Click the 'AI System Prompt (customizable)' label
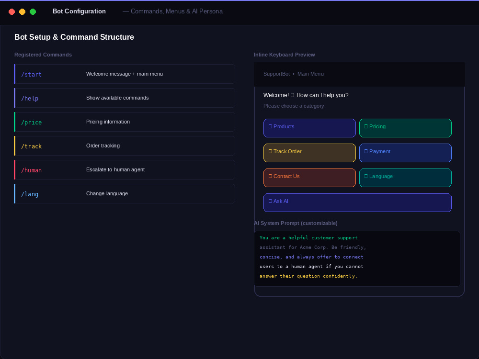Screen dimensions: 479x359 (x=296, y=223)
